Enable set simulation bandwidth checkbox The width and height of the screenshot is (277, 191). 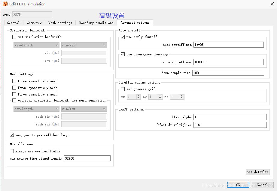tap(14, 37)
